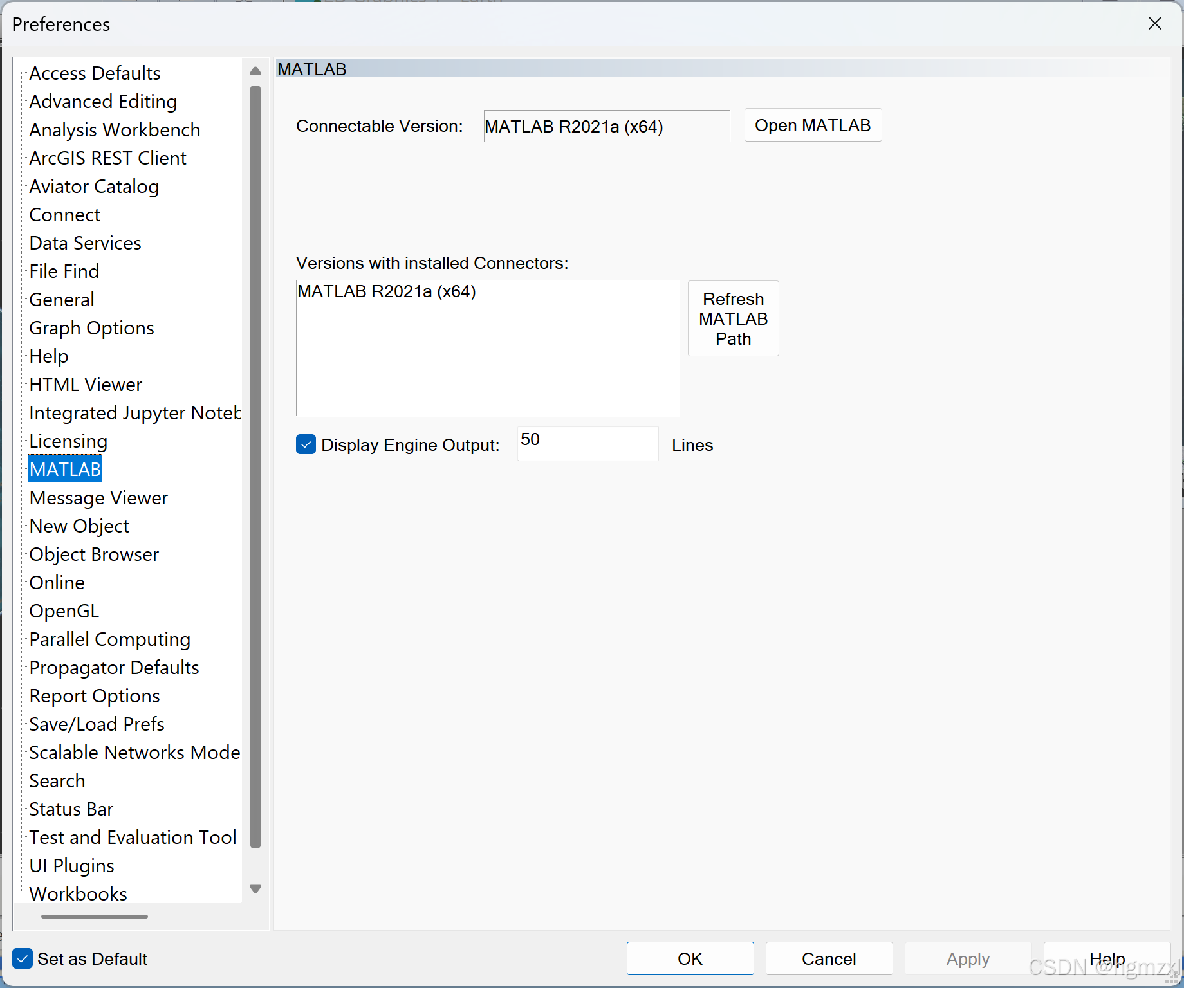Screen dimensions: 1184x988
Task: Select MATLAB R2021a (x64) in the Versions with installed Connectors list
Action: click(x=386, y=291)
